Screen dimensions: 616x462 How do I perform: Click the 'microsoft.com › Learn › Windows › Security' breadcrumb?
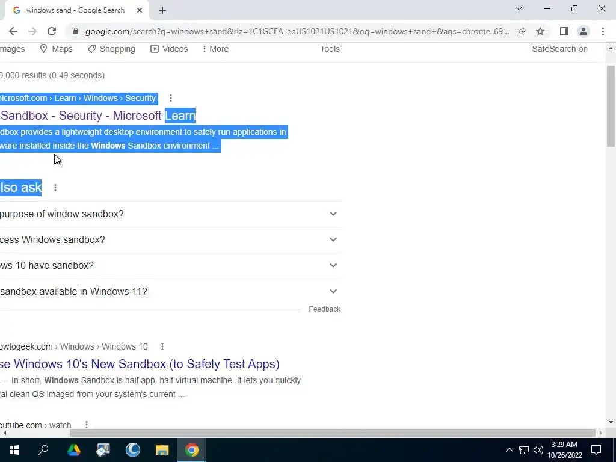click(78, 98)
